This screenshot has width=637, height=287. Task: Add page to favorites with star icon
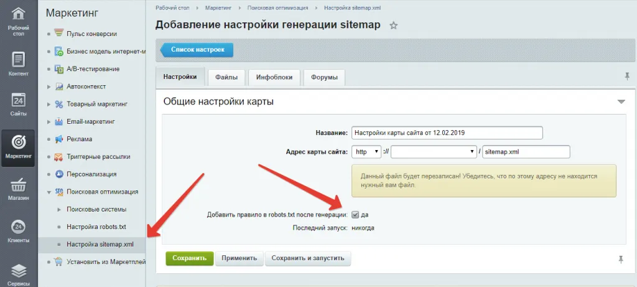pyautogui.click(x=393, y=26)
